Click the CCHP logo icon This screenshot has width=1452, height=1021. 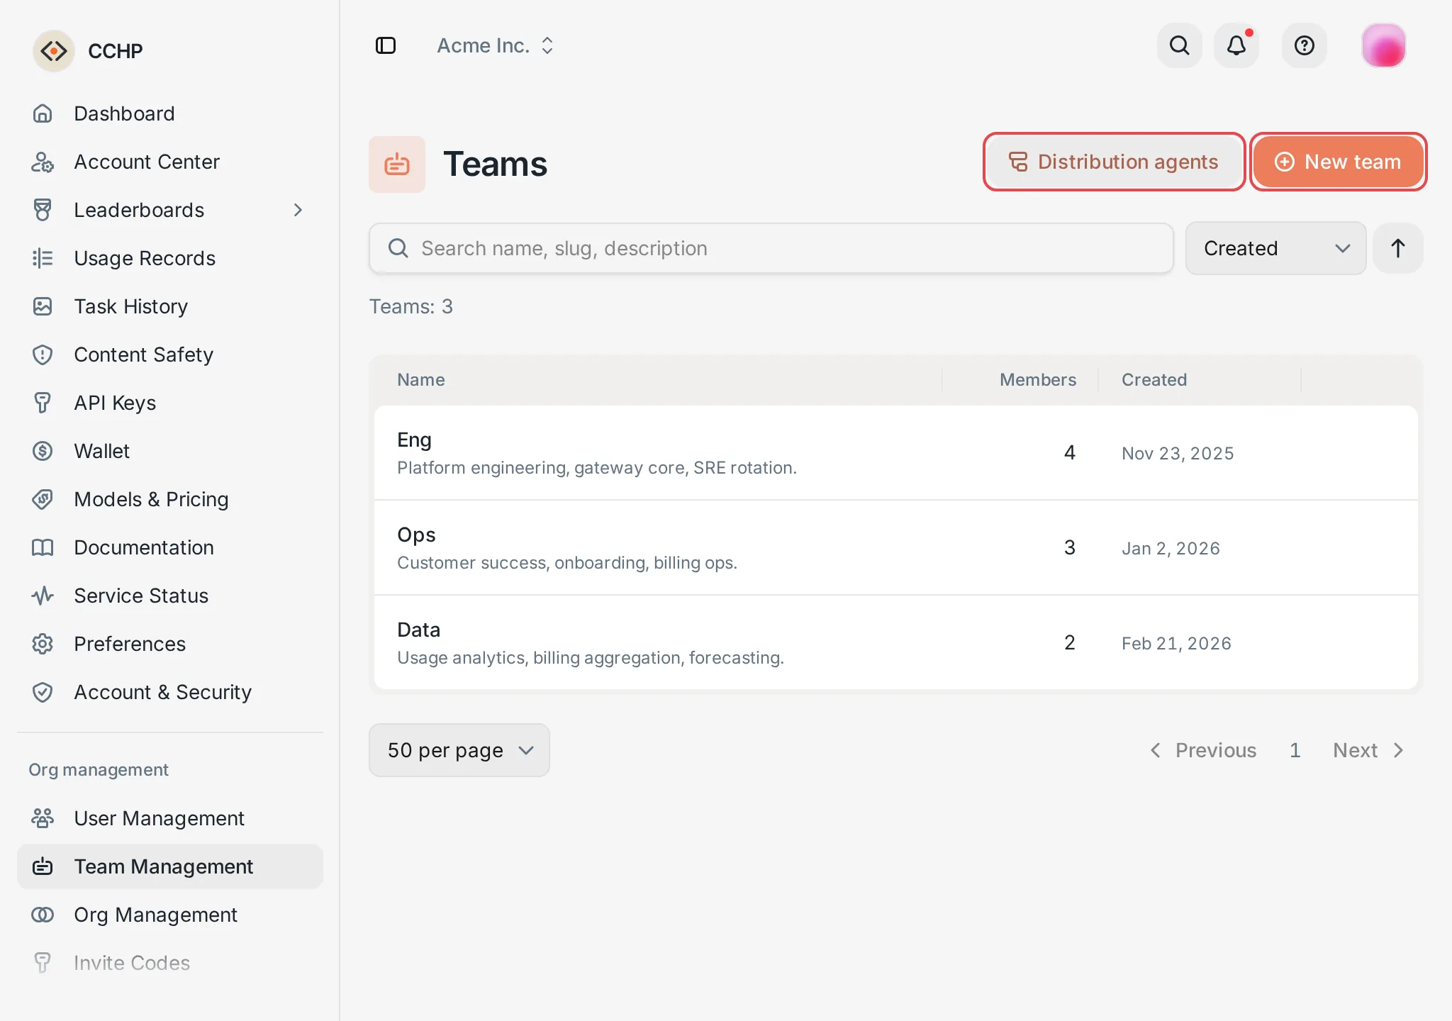coord(54,51)
